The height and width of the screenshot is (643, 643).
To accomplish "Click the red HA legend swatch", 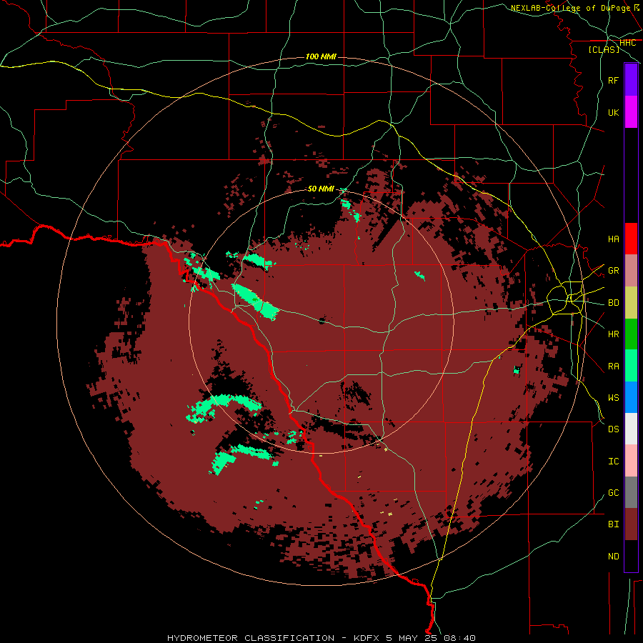I will 631,239.
